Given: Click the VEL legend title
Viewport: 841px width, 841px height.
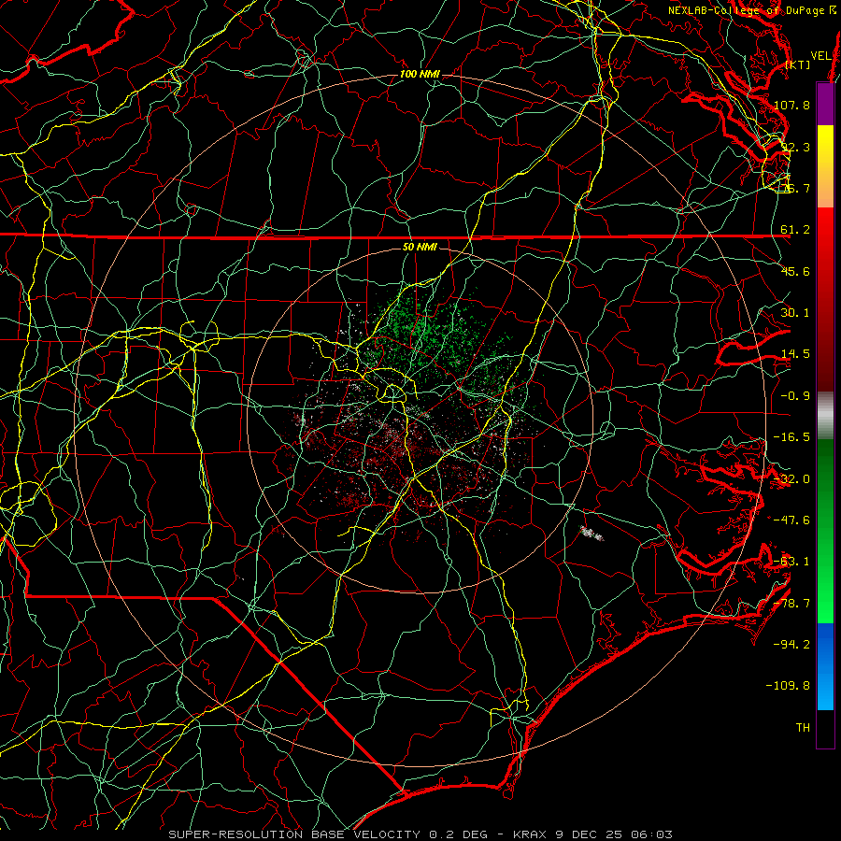Looking at the screenshot, I should tap(820, 56).
